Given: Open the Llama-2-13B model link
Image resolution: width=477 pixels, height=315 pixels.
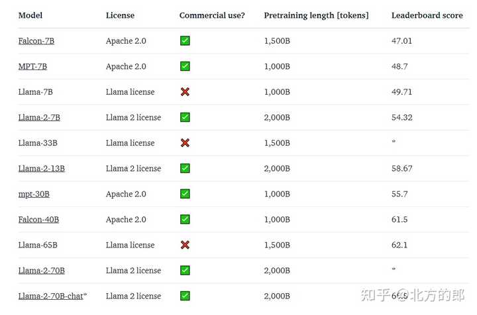Looking at the screenshot, I should [x=41, y=169].
